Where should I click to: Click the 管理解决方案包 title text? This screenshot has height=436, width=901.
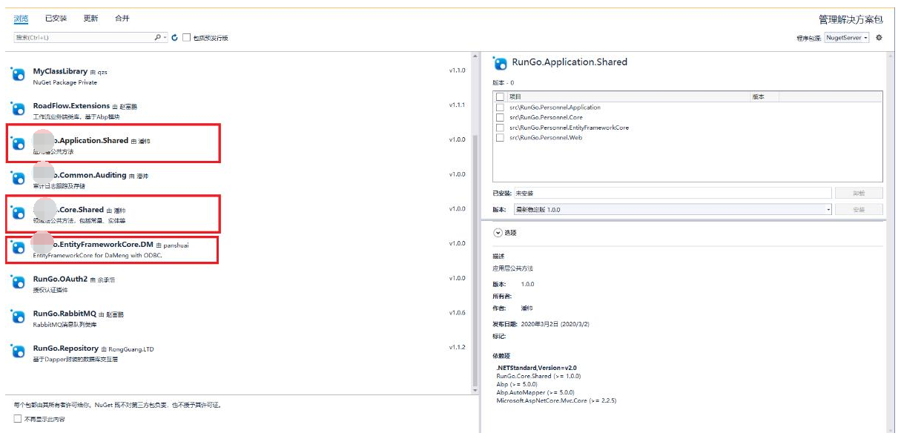tap(851, 20)
